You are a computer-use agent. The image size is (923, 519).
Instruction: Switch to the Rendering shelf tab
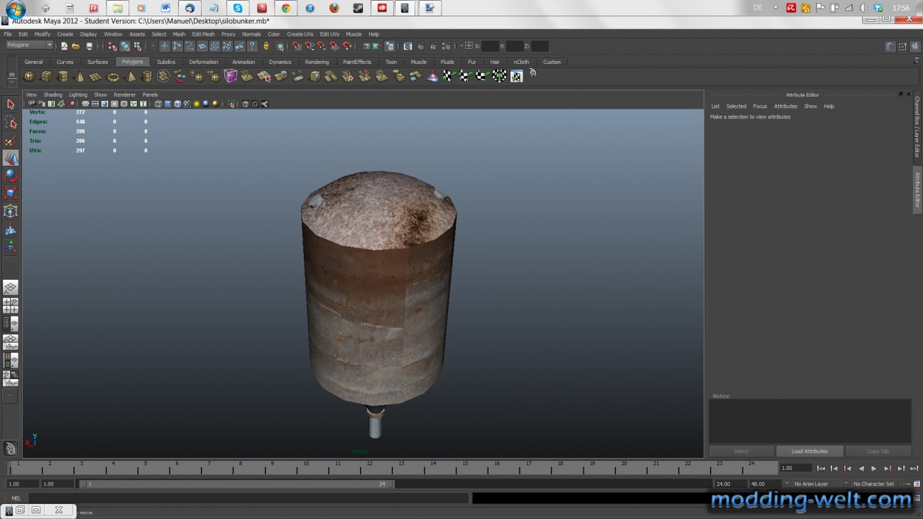click(317, 62)
